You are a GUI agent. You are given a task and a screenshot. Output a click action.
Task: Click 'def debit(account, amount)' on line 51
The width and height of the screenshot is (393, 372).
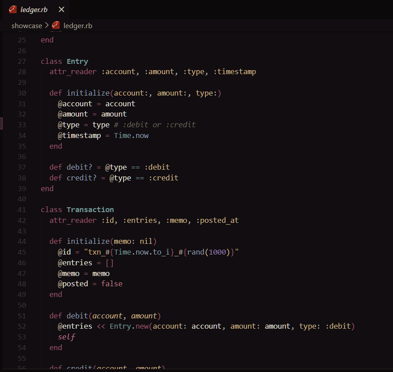pos(105,316)
